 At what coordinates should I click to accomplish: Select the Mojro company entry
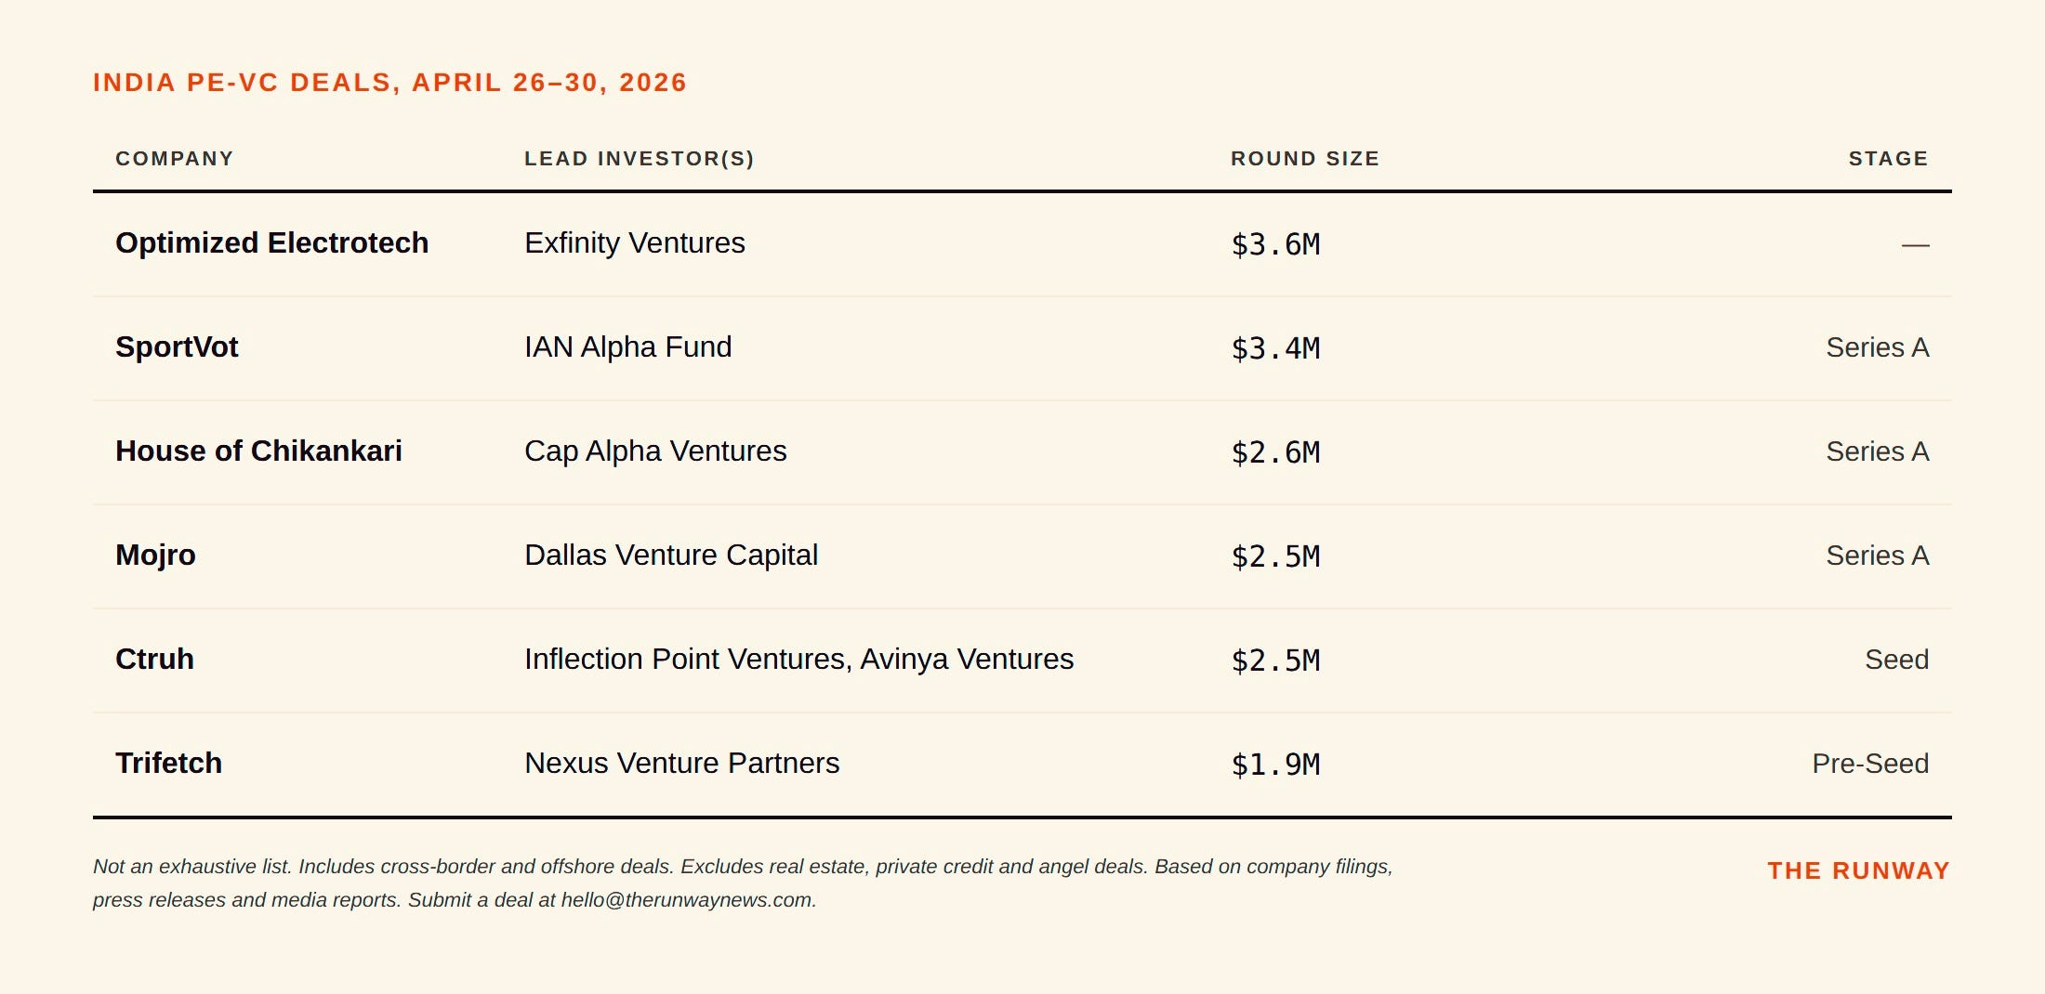(x=155, y=556)
